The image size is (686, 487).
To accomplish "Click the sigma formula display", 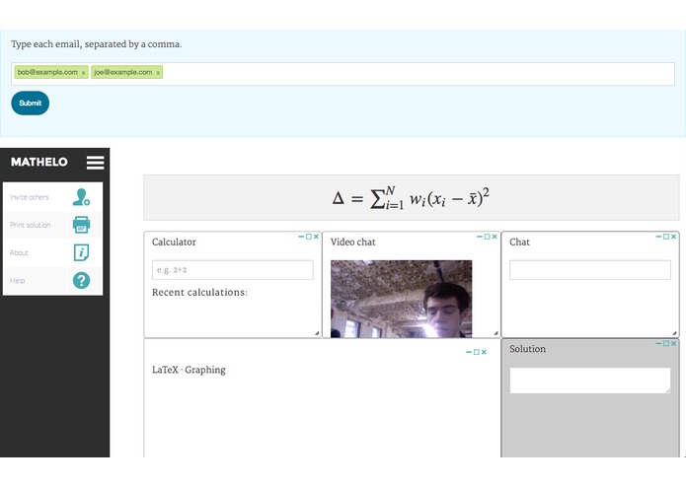I will pos(412,198).
